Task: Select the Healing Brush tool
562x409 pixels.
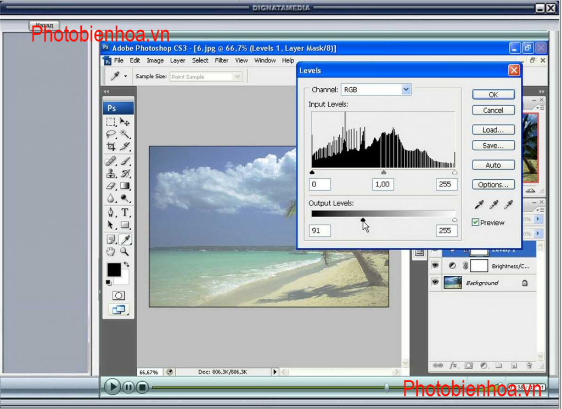Action: [x=111, y=161]
